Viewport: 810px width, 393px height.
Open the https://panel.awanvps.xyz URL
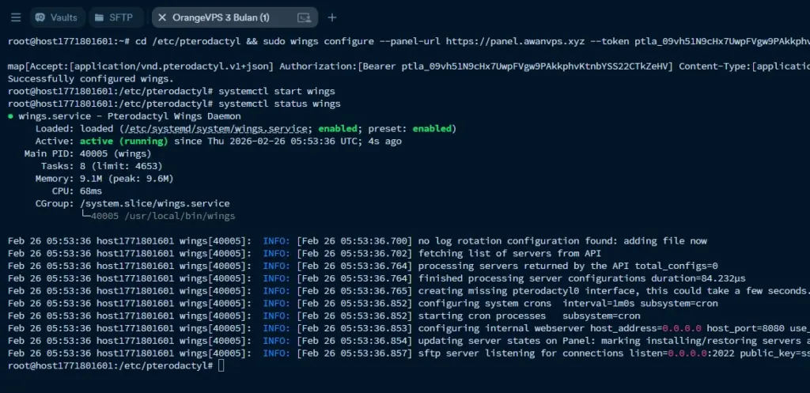click(x=516, y=41)
